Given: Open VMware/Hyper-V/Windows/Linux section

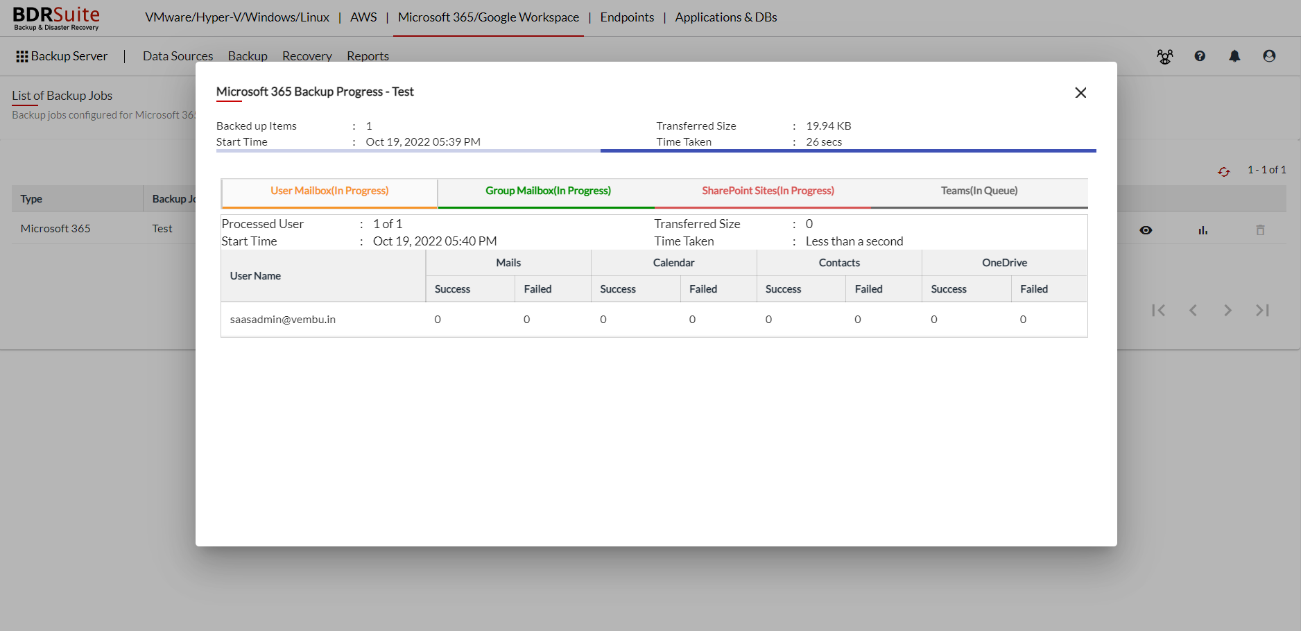Looking at the screenshot, I should click(237, 17).
